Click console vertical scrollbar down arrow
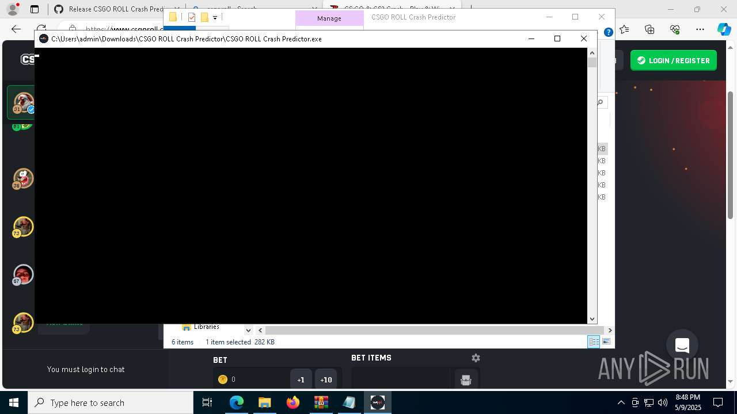The height and width of the screenshot is (414, 737). coord(592,319)
